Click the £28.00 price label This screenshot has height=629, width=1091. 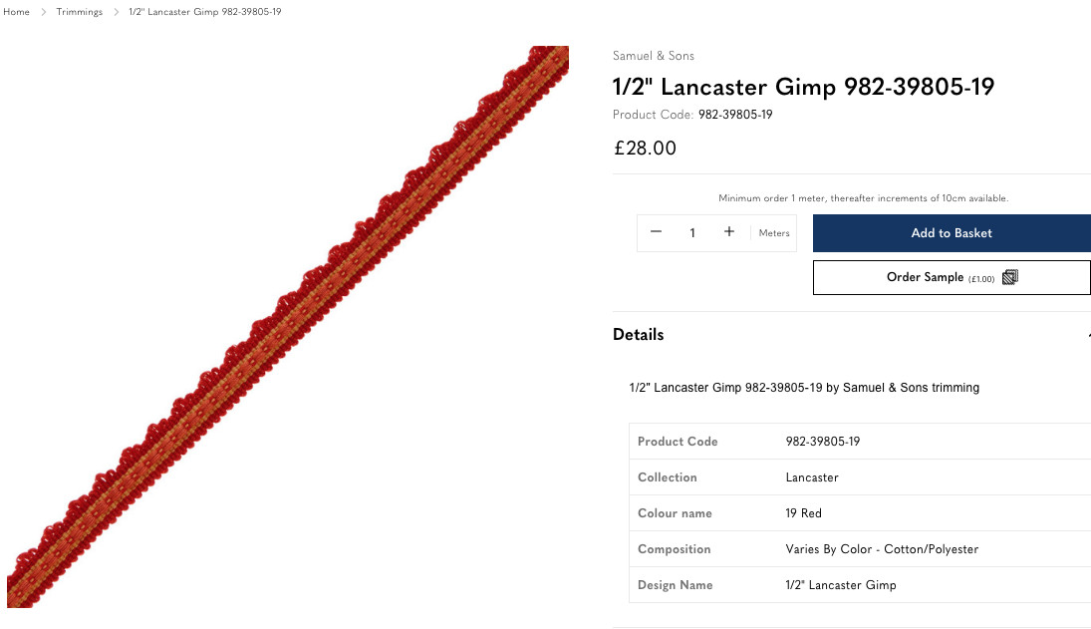644,148
